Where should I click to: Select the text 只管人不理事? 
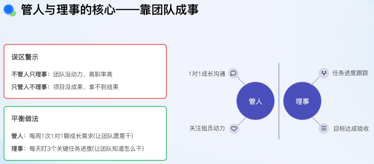(29, 87)
